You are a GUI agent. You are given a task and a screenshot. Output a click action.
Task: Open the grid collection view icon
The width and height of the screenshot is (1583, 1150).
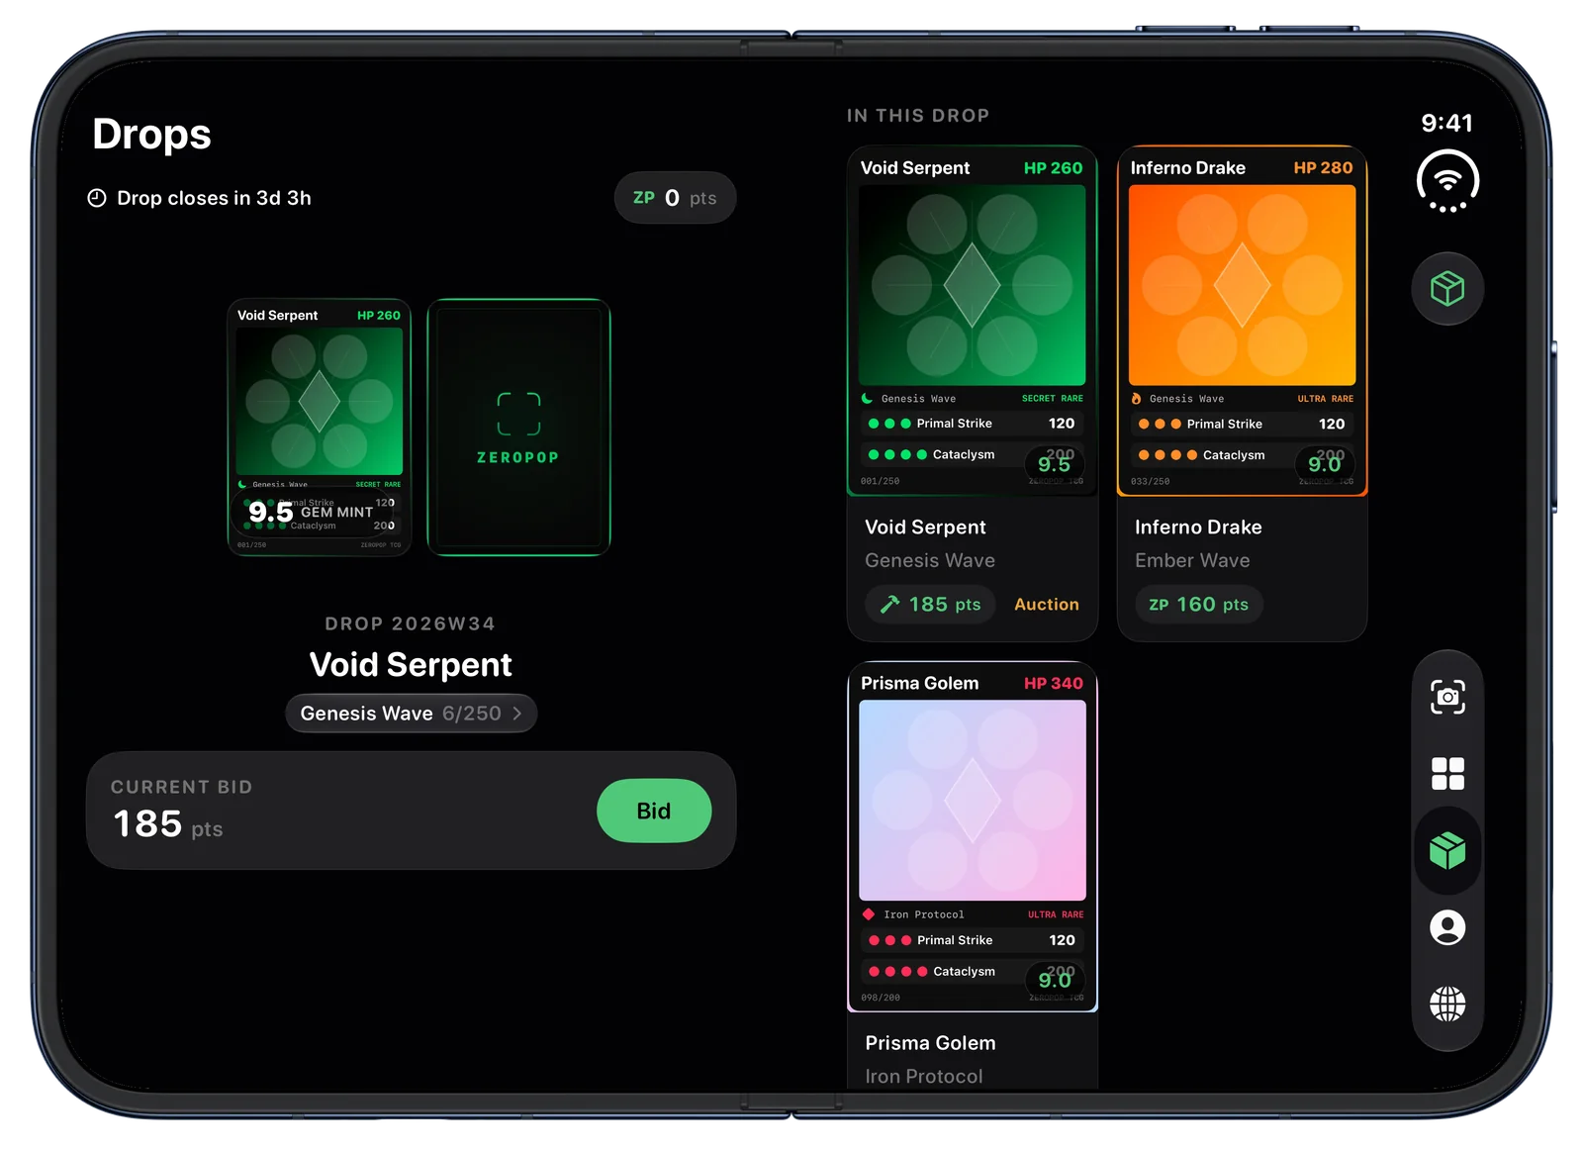[x=1447, y=774]
